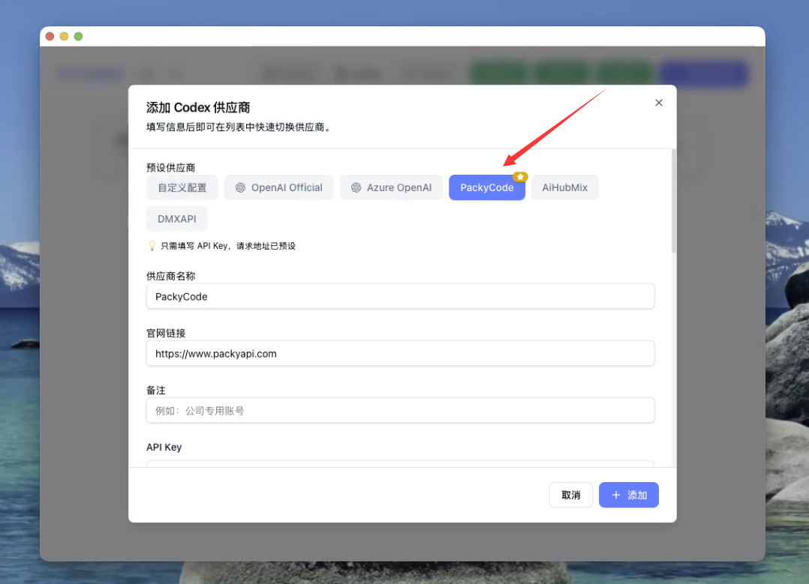Select the AiHubMix provider preset
The image size is (809, 584).
tap(564, 187)
